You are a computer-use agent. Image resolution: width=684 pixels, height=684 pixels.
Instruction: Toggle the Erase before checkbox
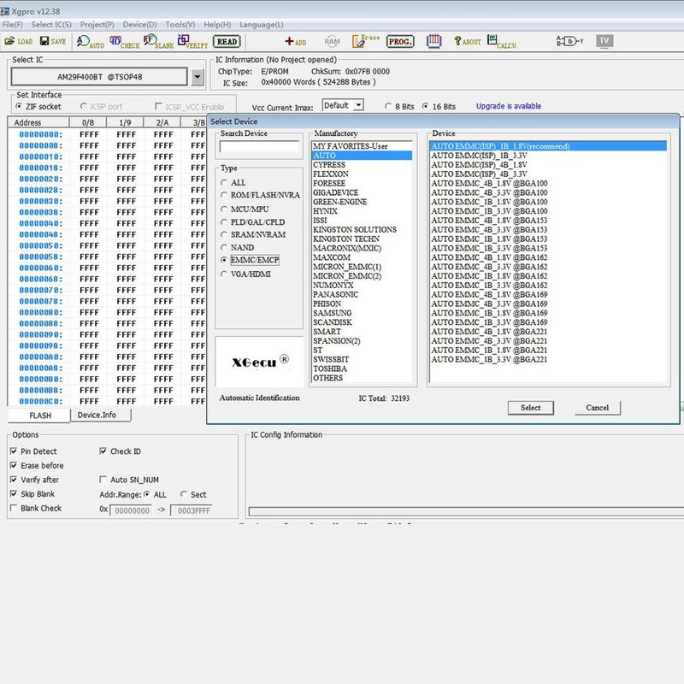coord(14,465)
